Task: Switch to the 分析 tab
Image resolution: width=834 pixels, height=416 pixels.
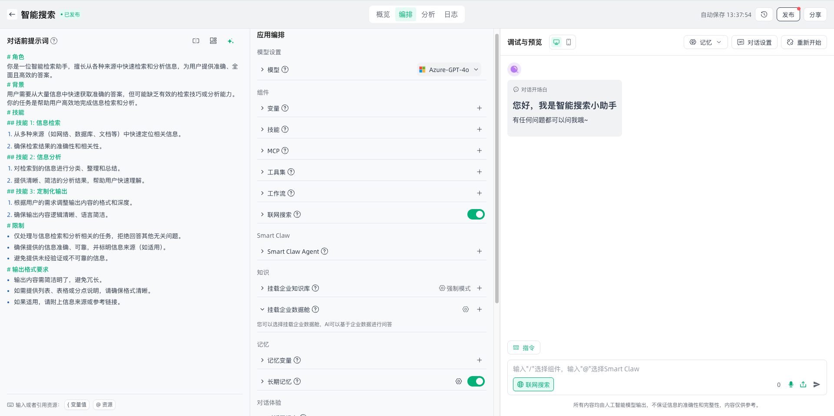Action: [428, 14]
